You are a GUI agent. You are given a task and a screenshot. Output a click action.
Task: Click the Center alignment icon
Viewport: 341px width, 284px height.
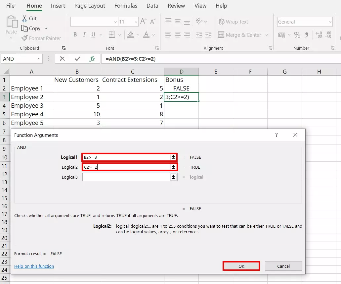click(x=178, y=35)
